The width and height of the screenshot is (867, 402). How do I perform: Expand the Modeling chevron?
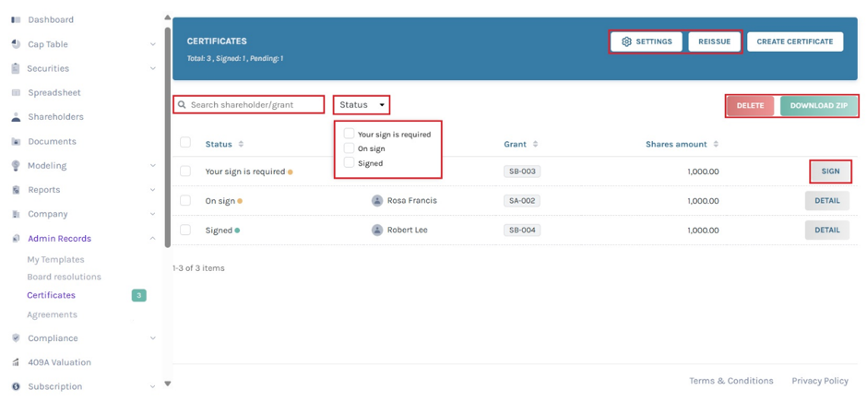[x=153, y=165]
